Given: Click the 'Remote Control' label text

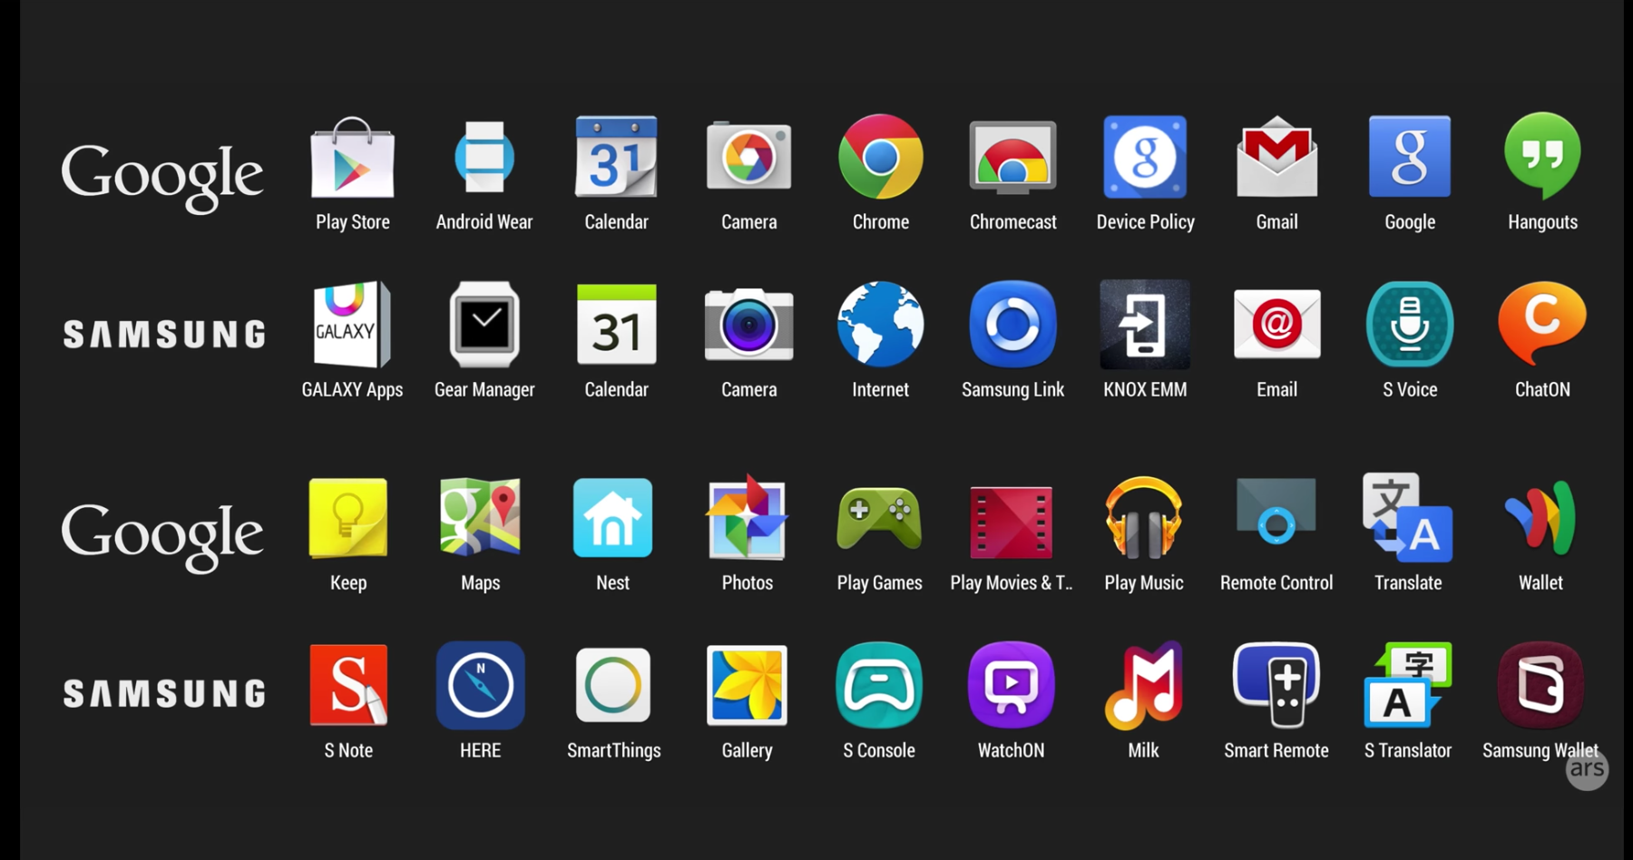Looking at the screenshot, I should tap(1276, 582).
